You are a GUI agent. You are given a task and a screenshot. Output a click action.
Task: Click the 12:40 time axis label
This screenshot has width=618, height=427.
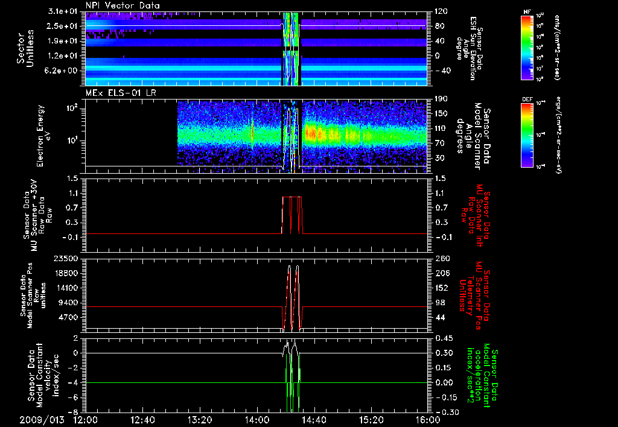[x=142, y=420]
